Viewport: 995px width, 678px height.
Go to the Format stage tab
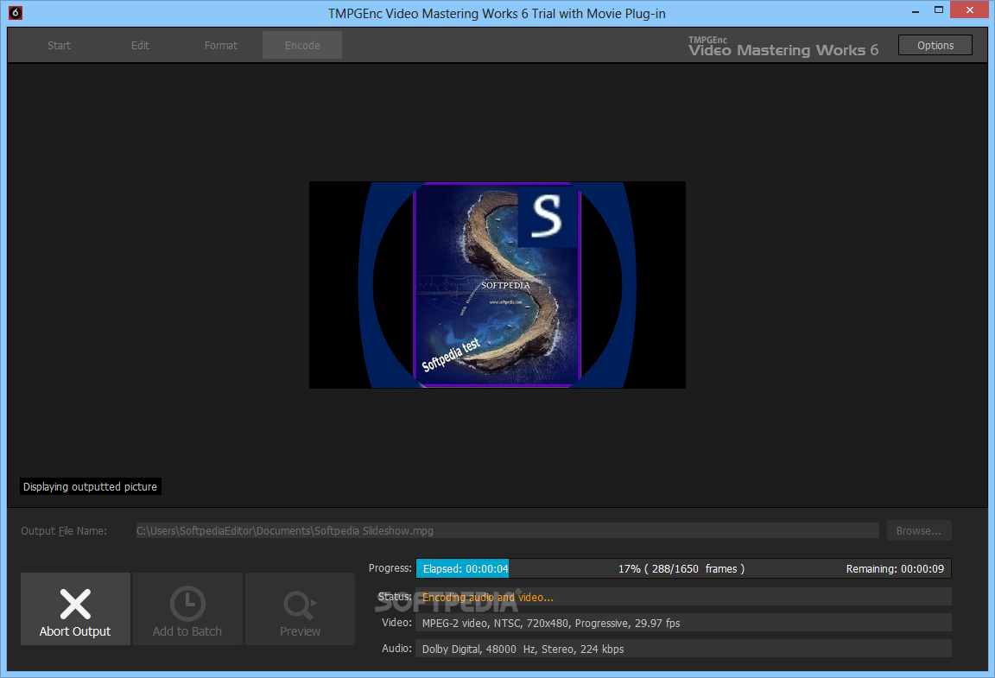pyautogui.click(x=221, y=45)
